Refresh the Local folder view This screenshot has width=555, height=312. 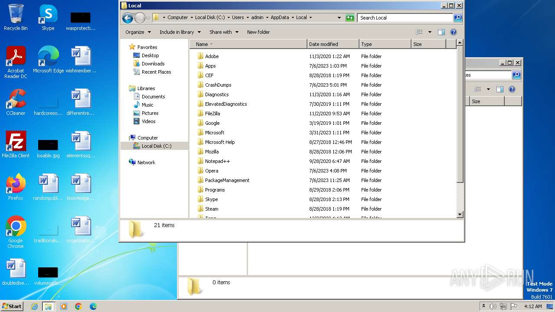click(x=350, y=18)
